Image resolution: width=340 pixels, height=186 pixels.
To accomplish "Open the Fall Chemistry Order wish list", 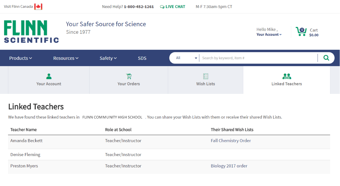I will point(231,141).
